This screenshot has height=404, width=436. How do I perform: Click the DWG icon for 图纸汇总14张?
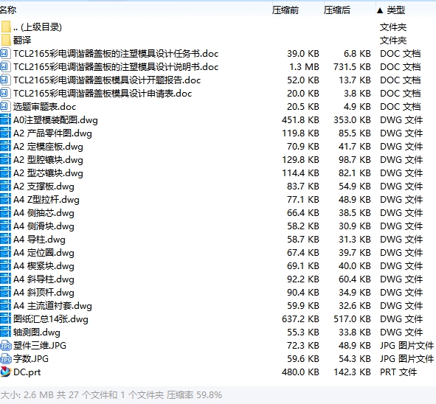click(x=5, y=319)
